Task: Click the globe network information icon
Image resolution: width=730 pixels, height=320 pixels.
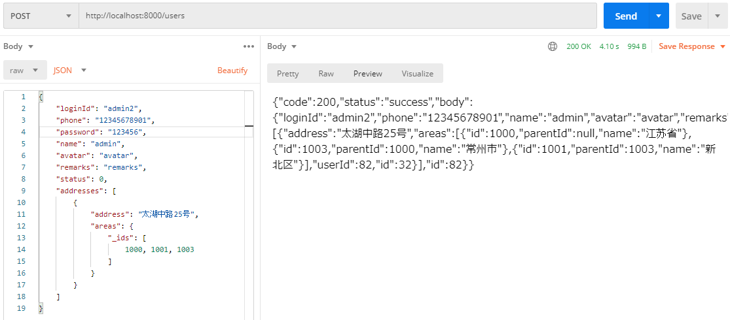Action: click(553, 46)
